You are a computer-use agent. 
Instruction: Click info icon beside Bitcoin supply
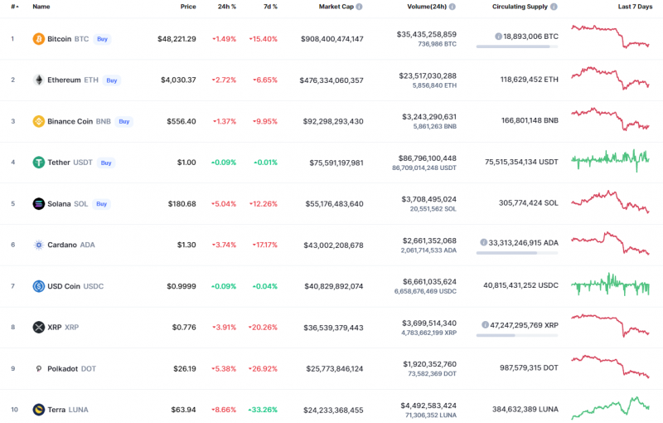(498, 36)
